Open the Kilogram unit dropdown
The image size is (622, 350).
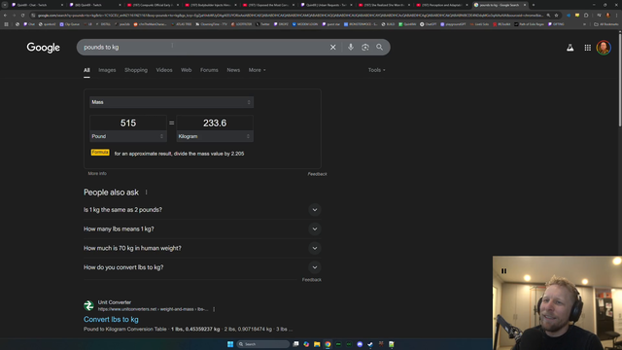point(215,136)
